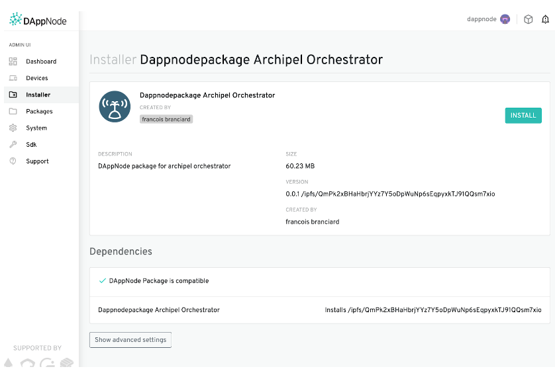Click the SUPPORTED BY label

click(x=37, y=348)
